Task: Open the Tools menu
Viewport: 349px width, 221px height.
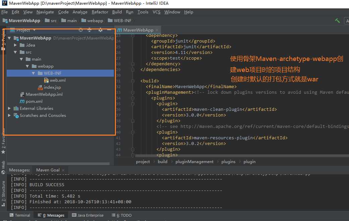Action: (x=143, y=12)
